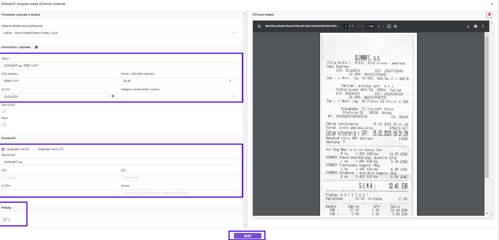Turn on the Popis toggle
The image size is (499, 240).
point(4,124)
